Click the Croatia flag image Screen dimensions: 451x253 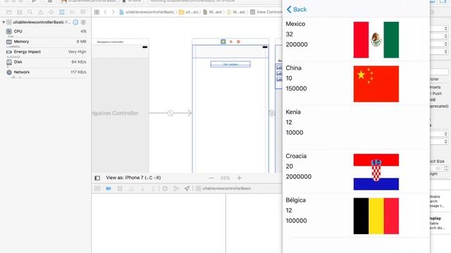376,171
